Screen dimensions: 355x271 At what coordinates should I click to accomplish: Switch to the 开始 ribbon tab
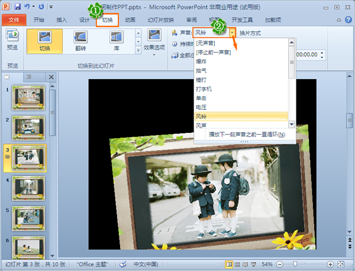(x=38, y=20)
